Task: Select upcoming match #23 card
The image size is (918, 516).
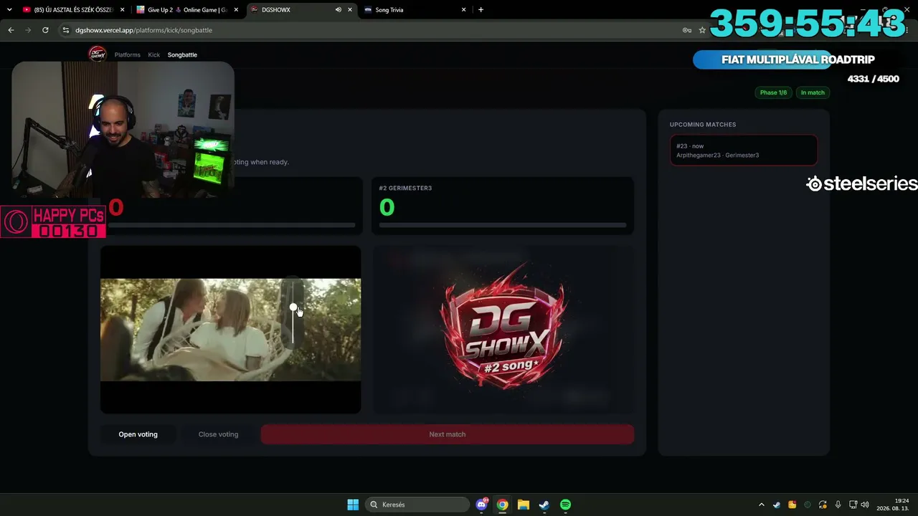Action: [744, 150]
